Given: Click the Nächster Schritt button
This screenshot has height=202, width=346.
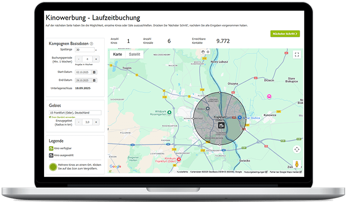Looking at the screenshot, I should point(285,34).
